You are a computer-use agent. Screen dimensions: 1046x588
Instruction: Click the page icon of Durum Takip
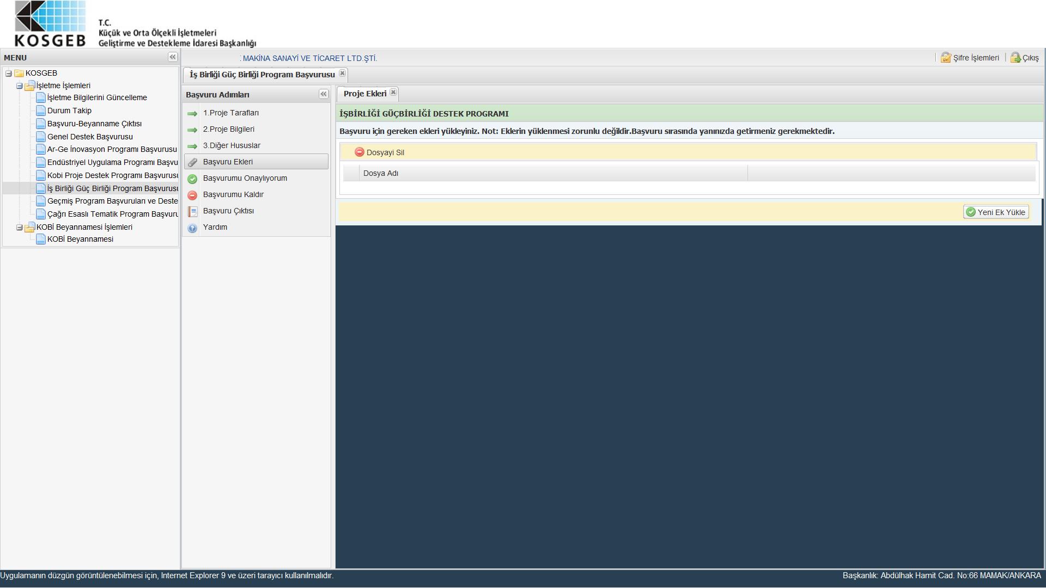pyautogui.click(x=41, y=111)
